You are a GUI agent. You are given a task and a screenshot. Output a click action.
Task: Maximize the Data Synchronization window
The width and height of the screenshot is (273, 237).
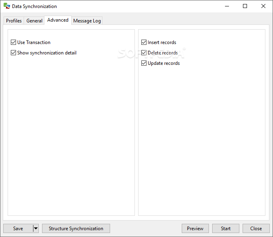click(x=245, y=6)
